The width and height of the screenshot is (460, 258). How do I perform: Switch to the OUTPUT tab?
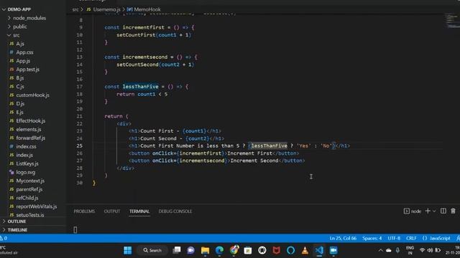tap(112, 211)
